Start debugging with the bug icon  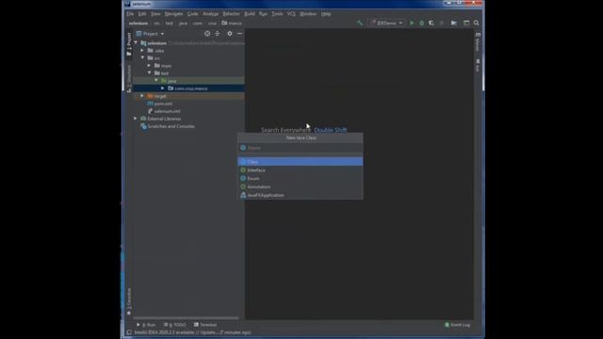click(x=421, y=23)
